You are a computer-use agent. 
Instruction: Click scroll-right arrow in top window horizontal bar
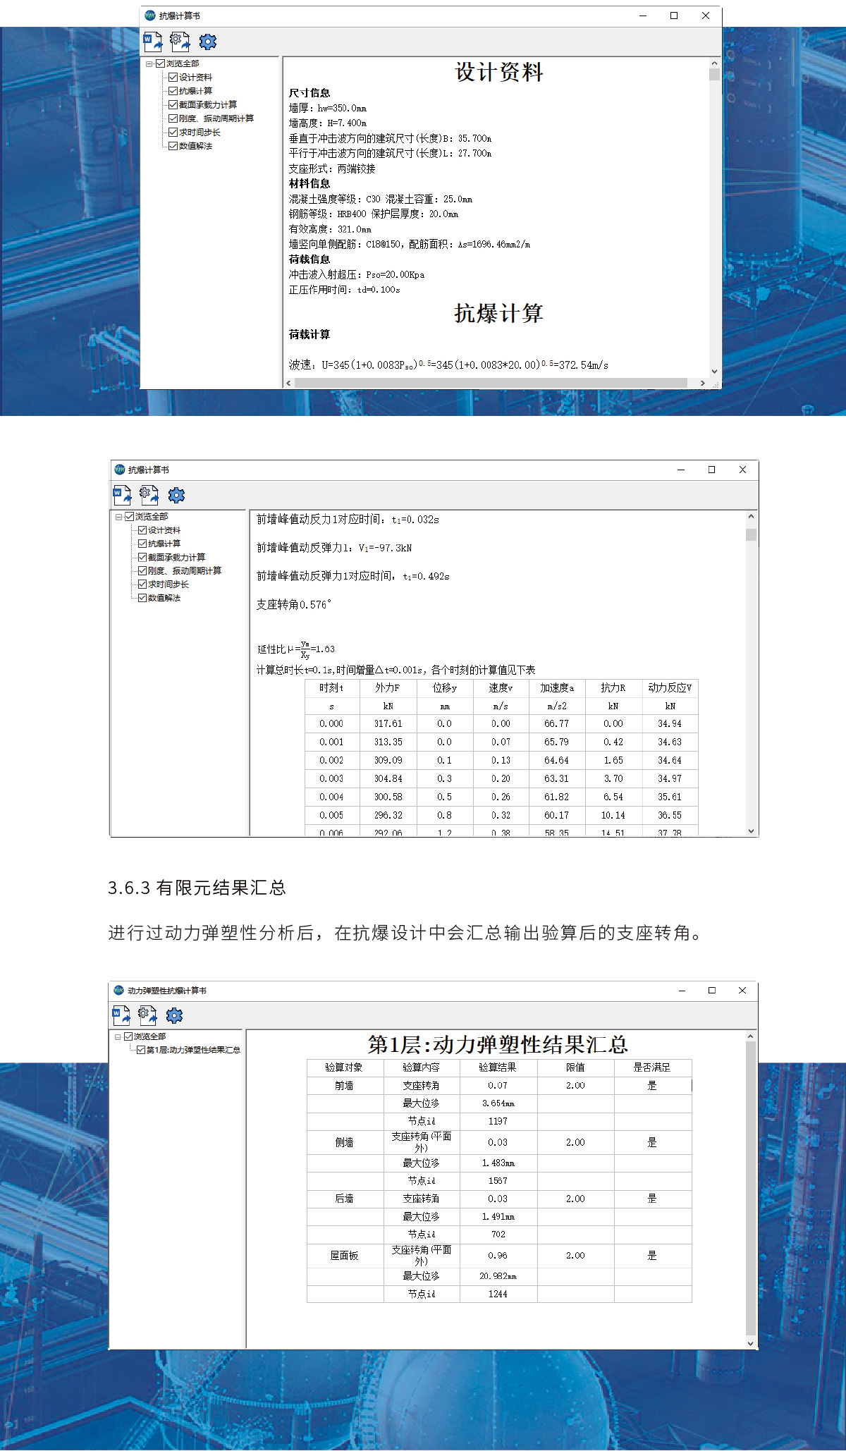pyautogui.click(x=702, y=383)
